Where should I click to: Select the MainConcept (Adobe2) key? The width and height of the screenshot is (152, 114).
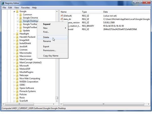31,63
